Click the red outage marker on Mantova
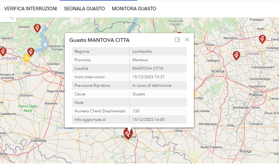279x164 pixels. (127, 133)
